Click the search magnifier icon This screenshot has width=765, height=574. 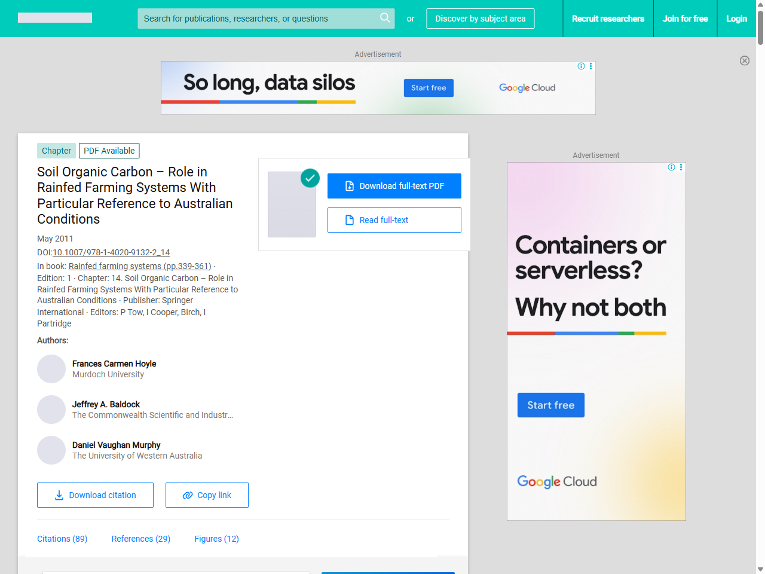385,18
